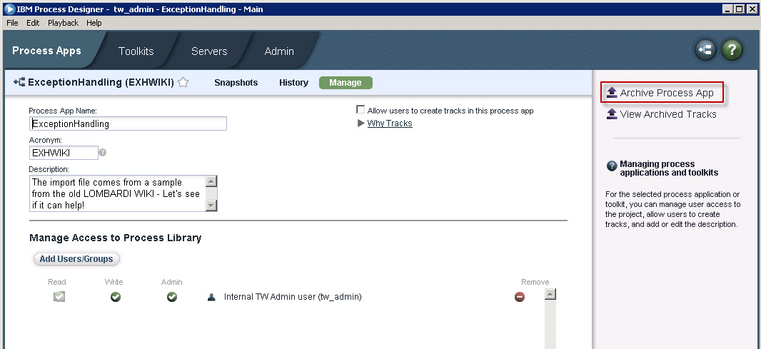
Task: Open the Snapshots view
Action: click(x=236, y=83)
